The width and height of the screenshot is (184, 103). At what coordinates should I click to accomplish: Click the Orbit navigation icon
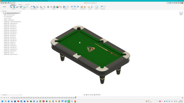point(84,95)
